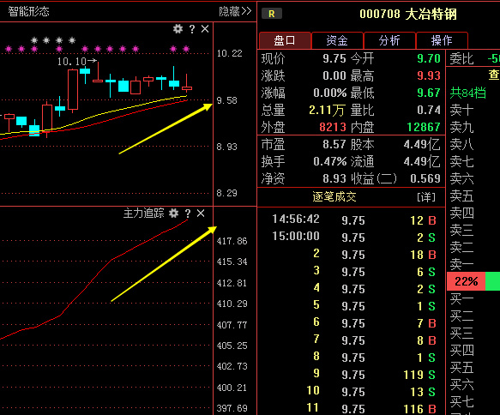The height and width of the screenshot is (415, 500).
Task: Collapse the panel with 隐藏>>
Action: (x=235, y=11)
